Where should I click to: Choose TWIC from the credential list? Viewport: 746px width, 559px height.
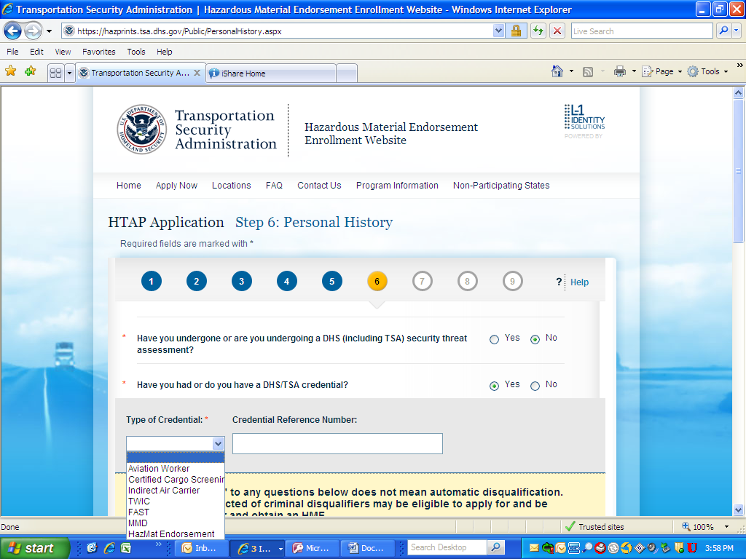pos(175,501)
